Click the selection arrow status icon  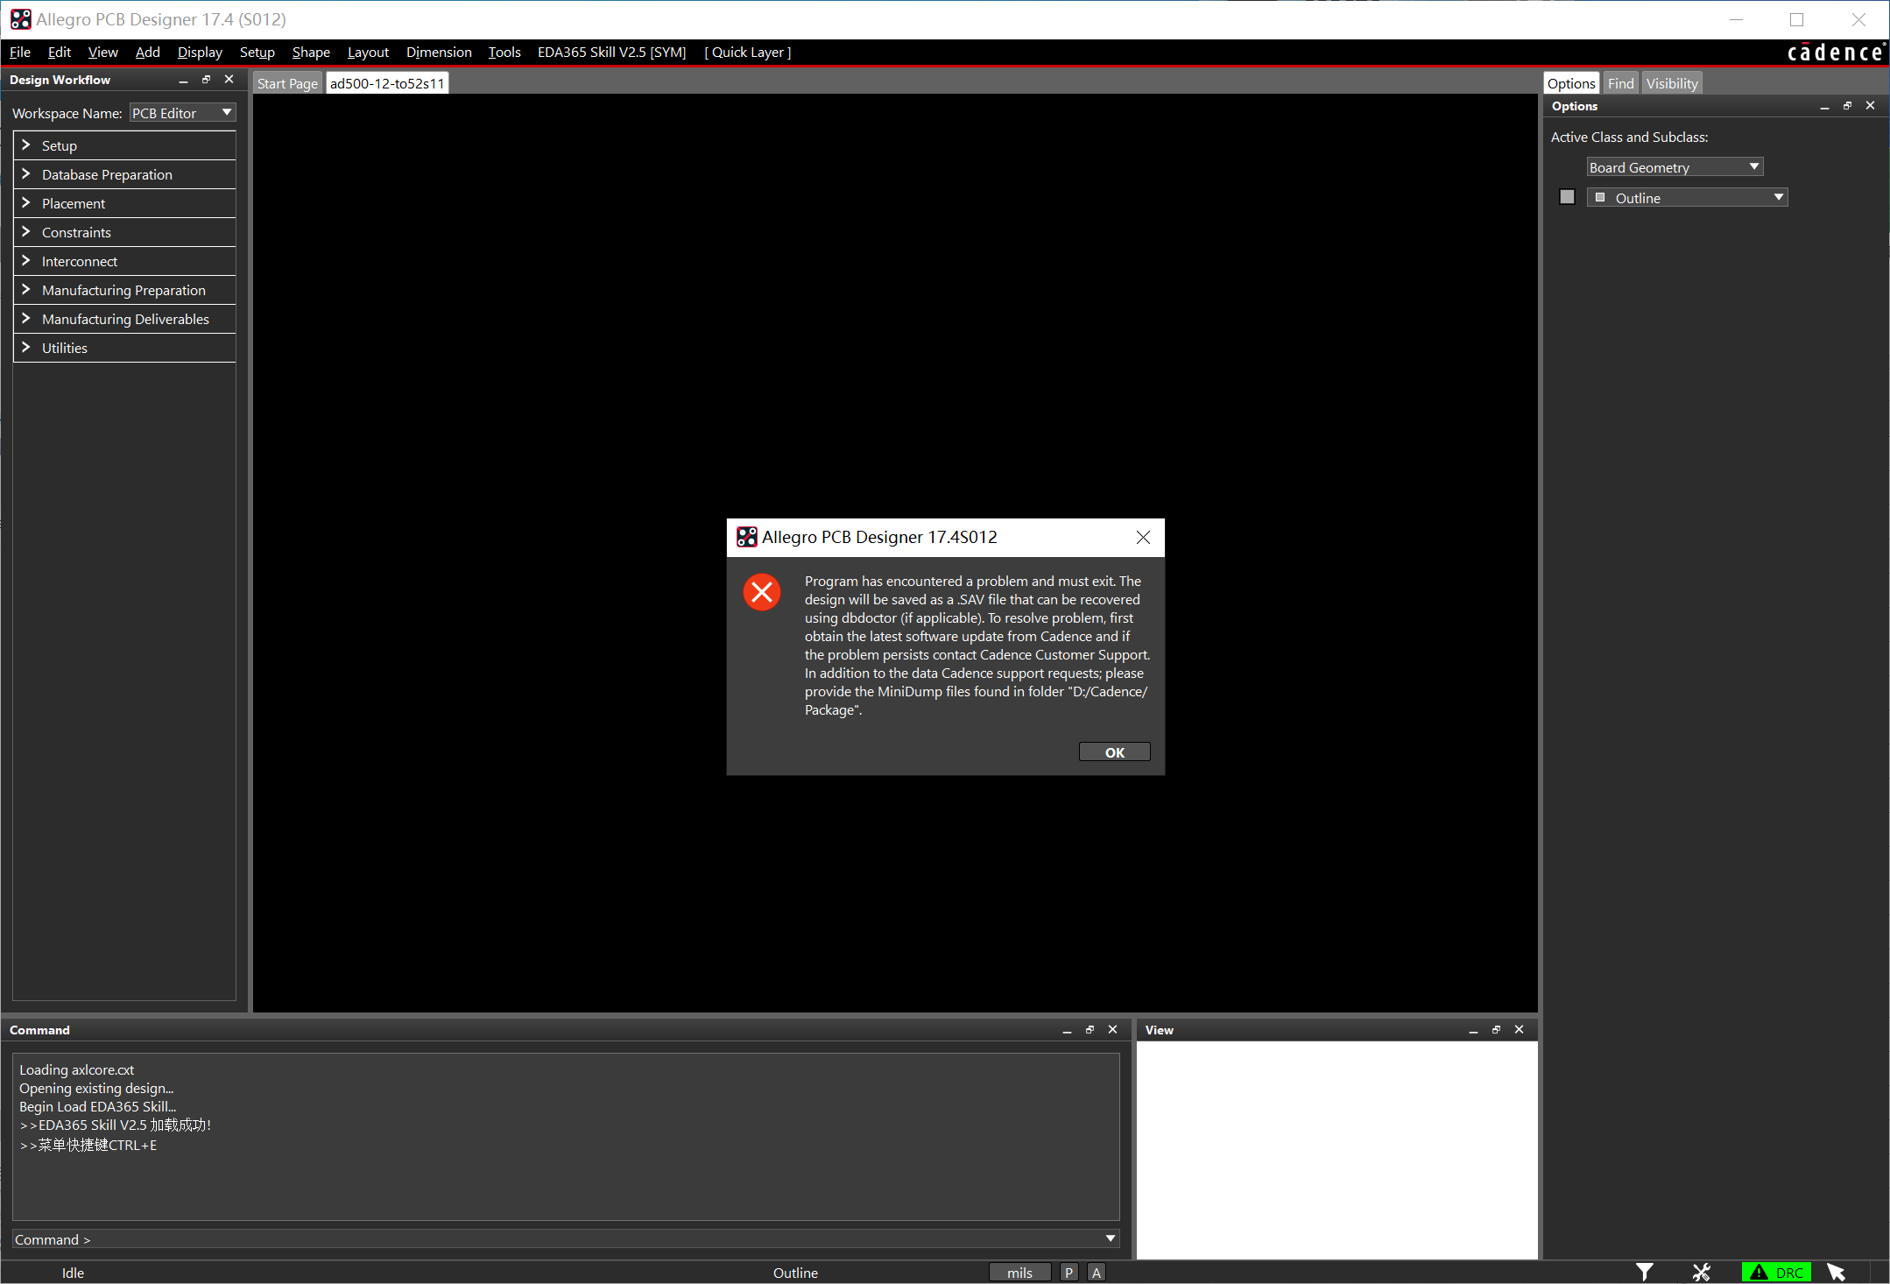pyautogui.click(x=1836, y=1272)
